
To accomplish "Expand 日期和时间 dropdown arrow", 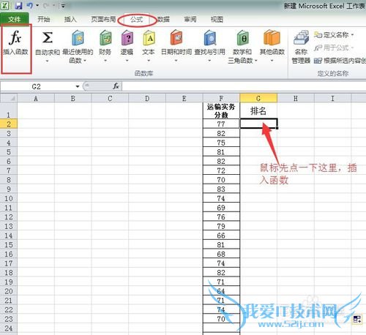I will (176, 61).
